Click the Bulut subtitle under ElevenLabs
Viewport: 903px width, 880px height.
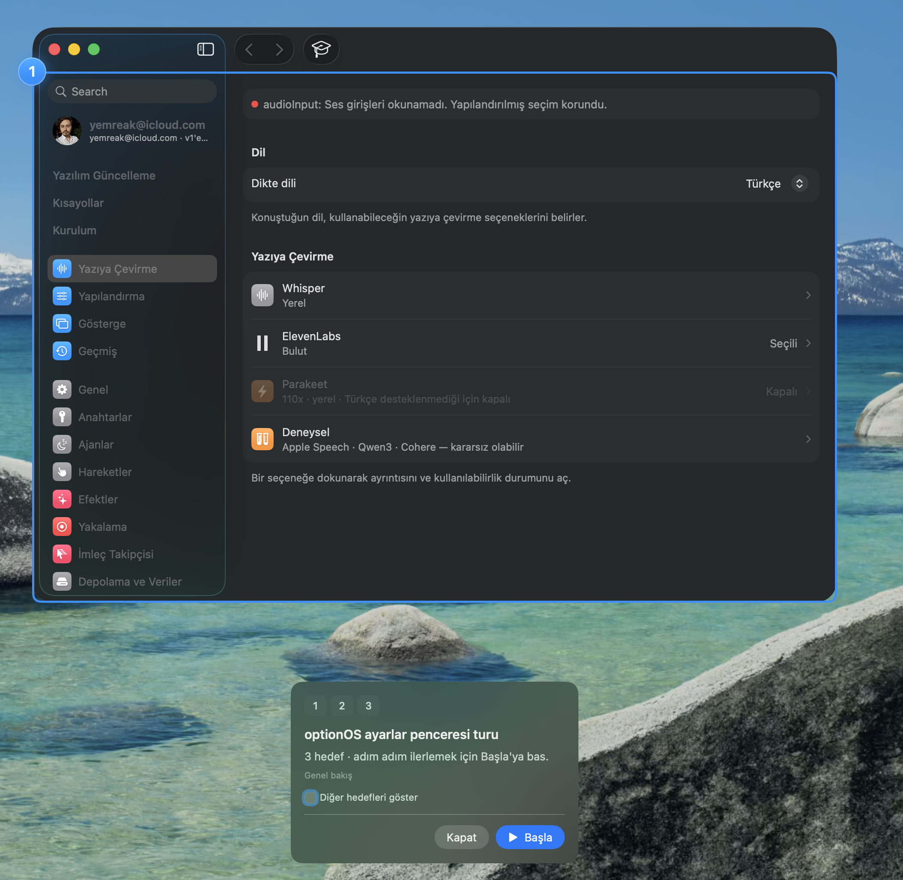(294, 351)
